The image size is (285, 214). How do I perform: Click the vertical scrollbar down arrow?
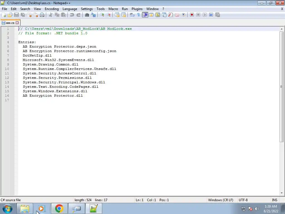tap(282, 193)
